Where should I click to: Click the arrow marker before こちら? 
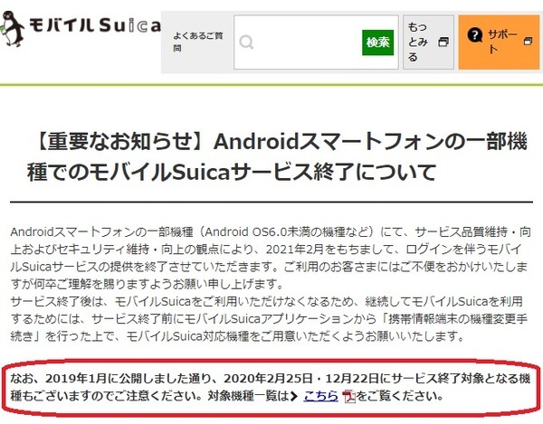tap(293, 396)
